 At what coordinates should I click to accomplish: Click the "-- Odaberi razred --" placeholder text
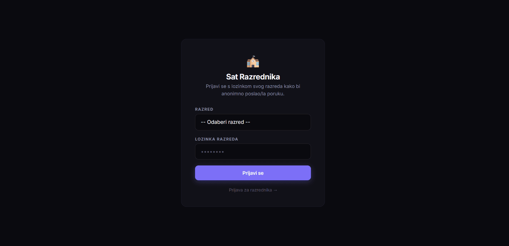[x=225, y=122]
